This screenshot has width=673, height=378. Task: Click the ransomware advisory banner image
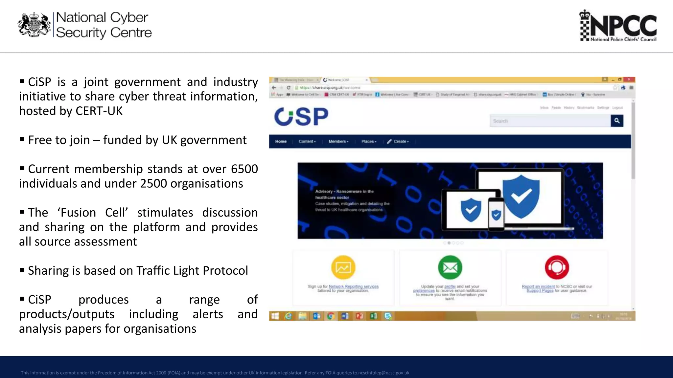[450, 200]
